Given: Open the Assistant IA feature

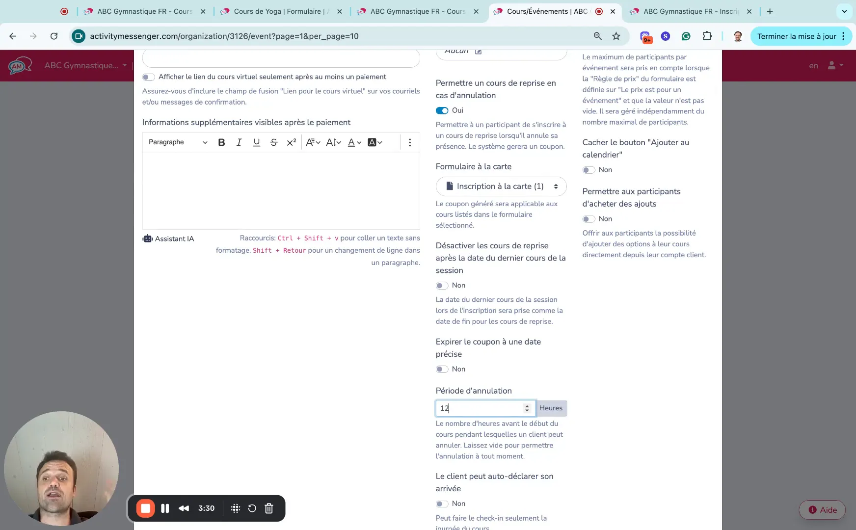Looking at the screenshot, I should (x=168, y=239).
